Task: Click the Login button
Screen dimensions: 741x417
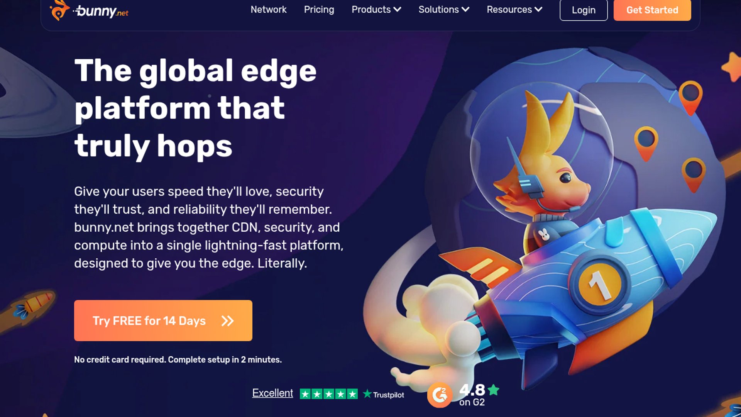Action: tap(584, 10)
